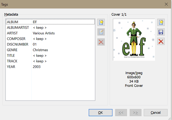Select the Elf album cover thumbnail
This screenshot has height=120, width=172.
pos(134,40)
